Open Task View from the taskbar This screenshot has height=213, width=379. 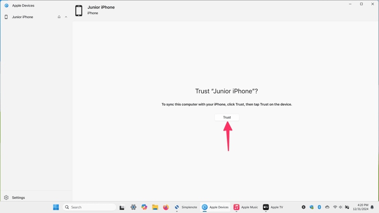(122, 207)
